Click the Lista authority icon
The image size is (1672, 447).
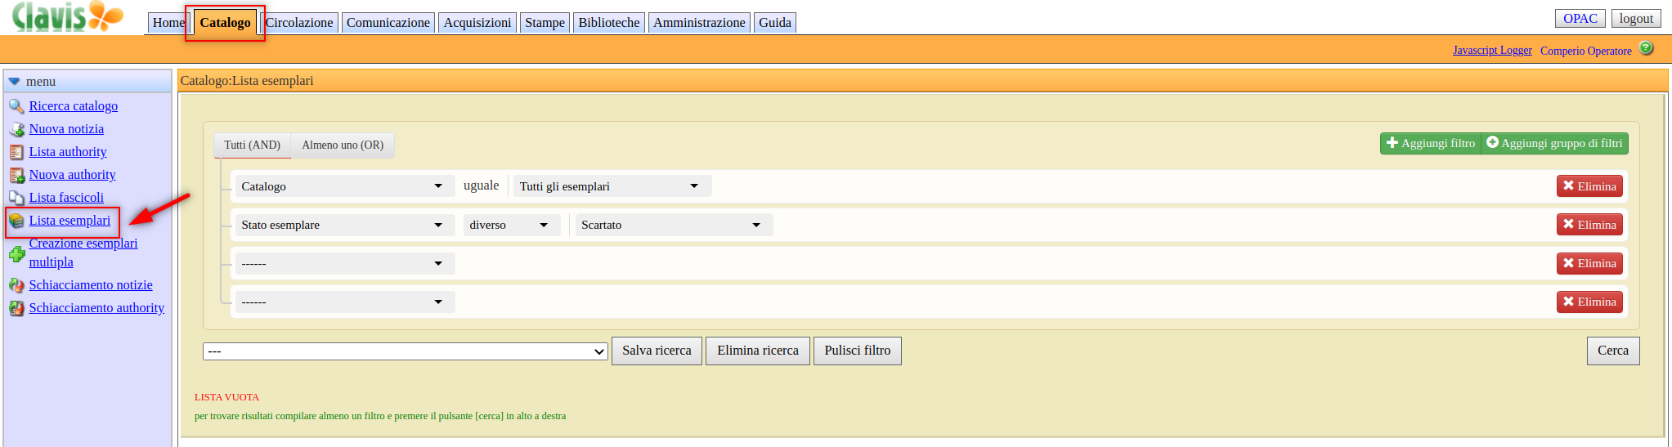point(16,152)
